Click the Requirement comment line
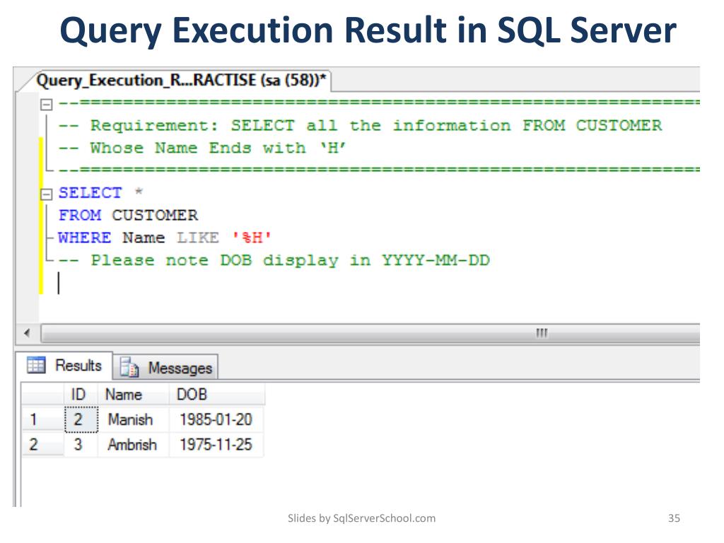The height and width of the screenshot is (543, 724). (360, 125)
